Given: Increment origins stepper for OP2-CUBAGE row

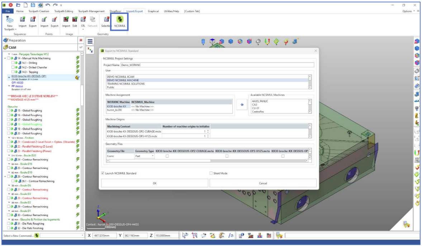Looking at the screenshot, I should pyautogui.click(x=208, y=131).
